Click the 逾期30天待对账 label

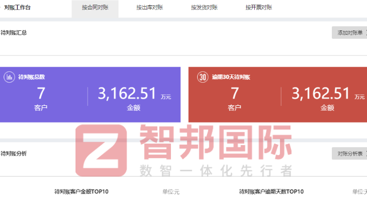pos(231,77)
